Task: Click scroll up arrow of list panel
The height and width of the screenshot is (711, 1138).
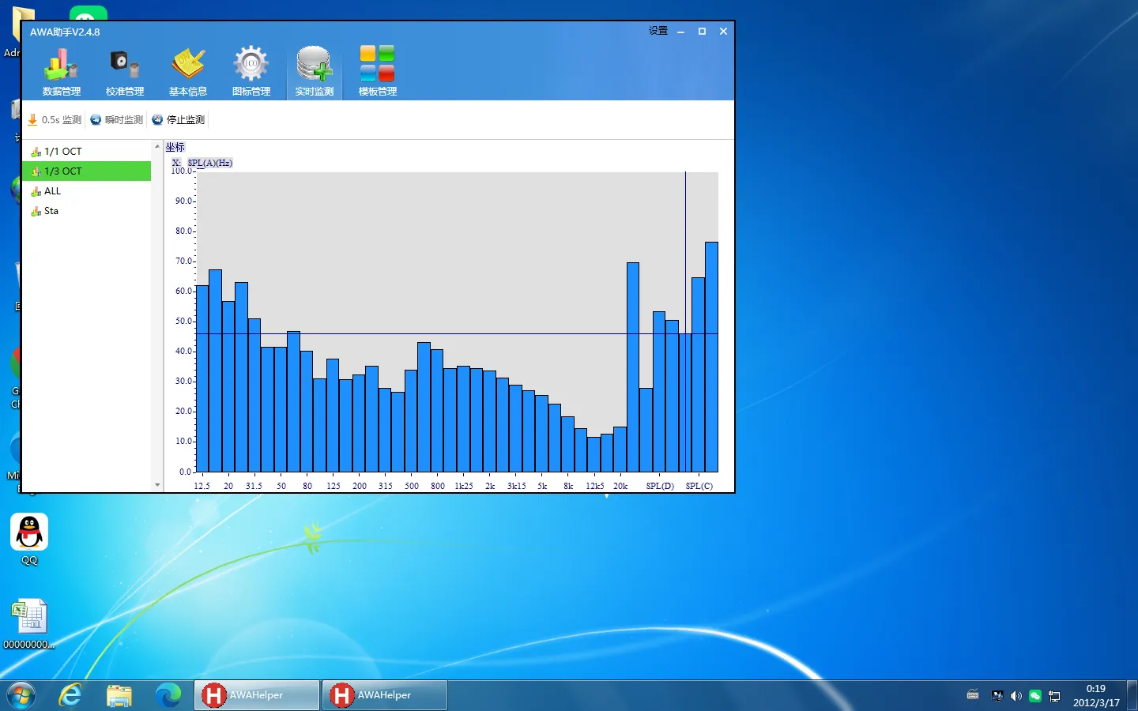Action: 157,147
